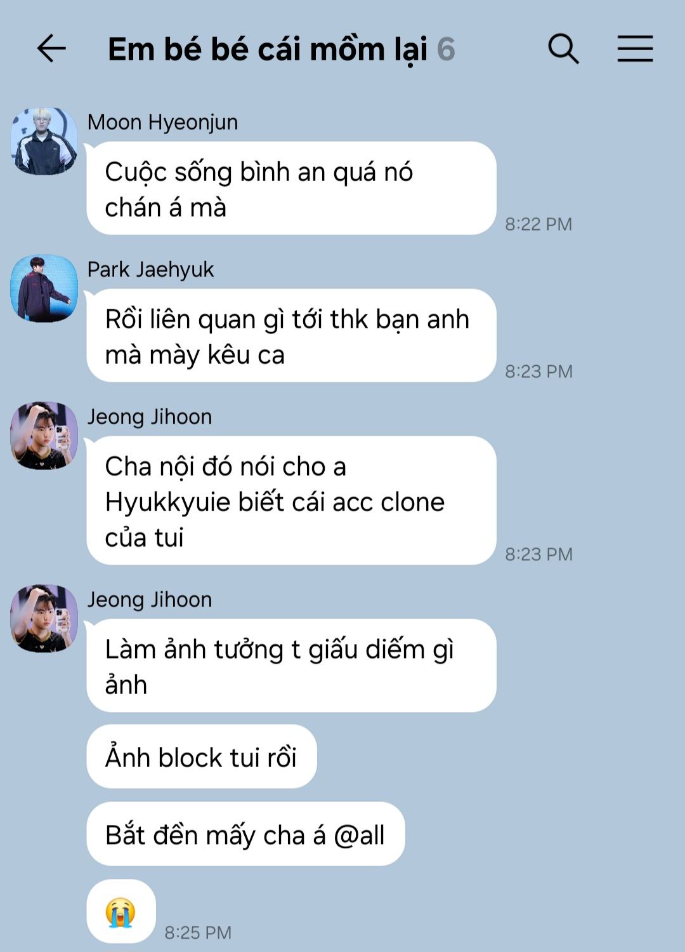
Task: Tap the 8:25 PM timestamp
Action: 198,932
